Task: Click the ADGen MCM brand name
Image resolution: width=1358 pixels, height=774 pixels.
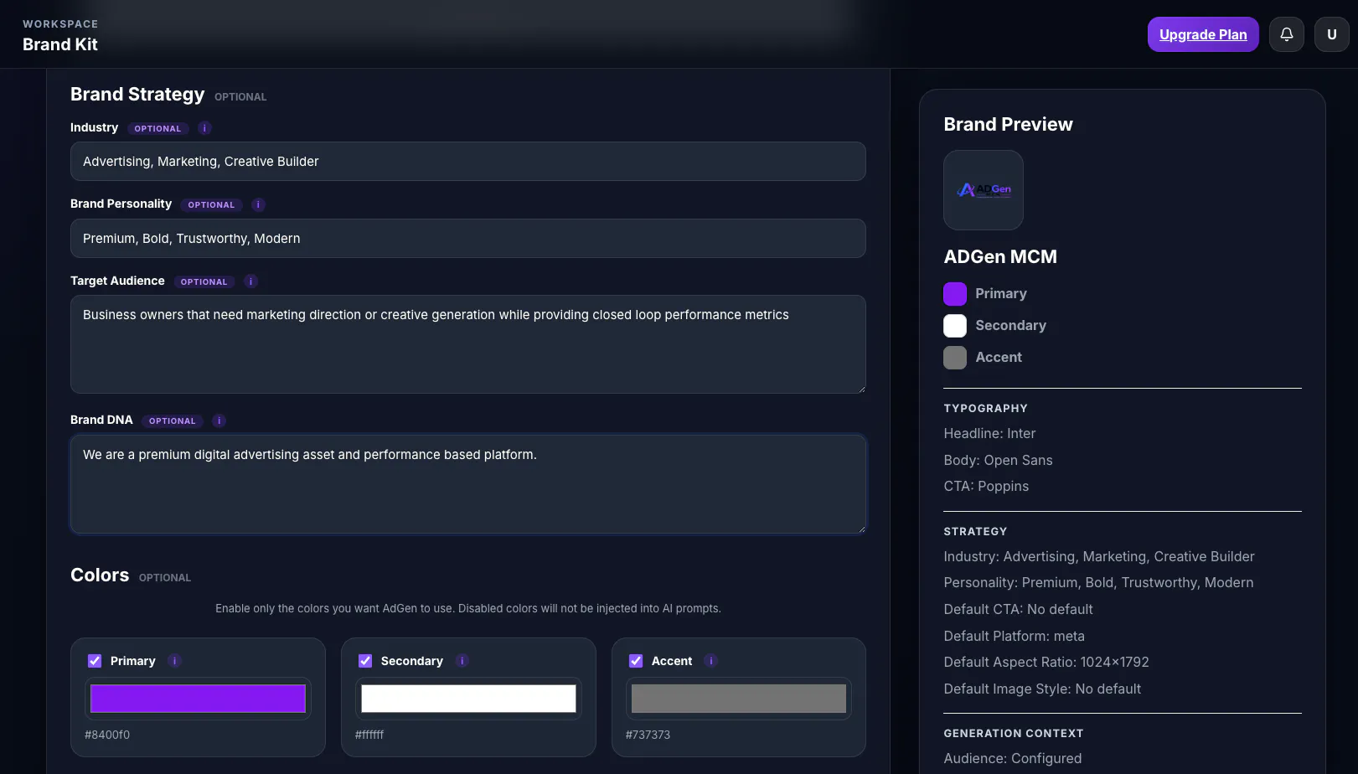Action: tap(1000, 256)
